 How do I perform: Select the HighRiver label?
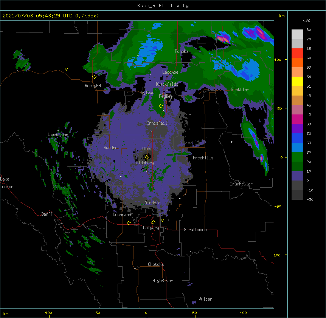click(163, 281)
